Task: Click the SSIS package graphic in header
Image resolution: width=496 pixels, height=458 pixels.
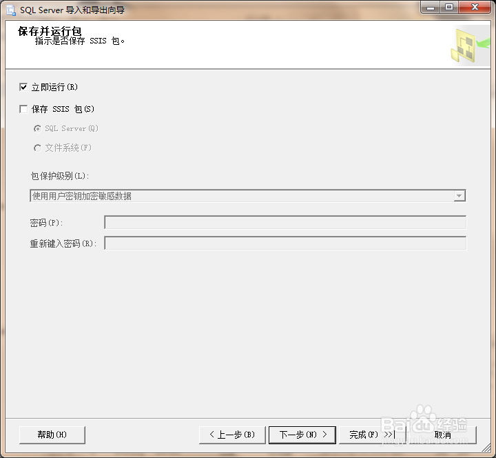Action: [470, 46]
